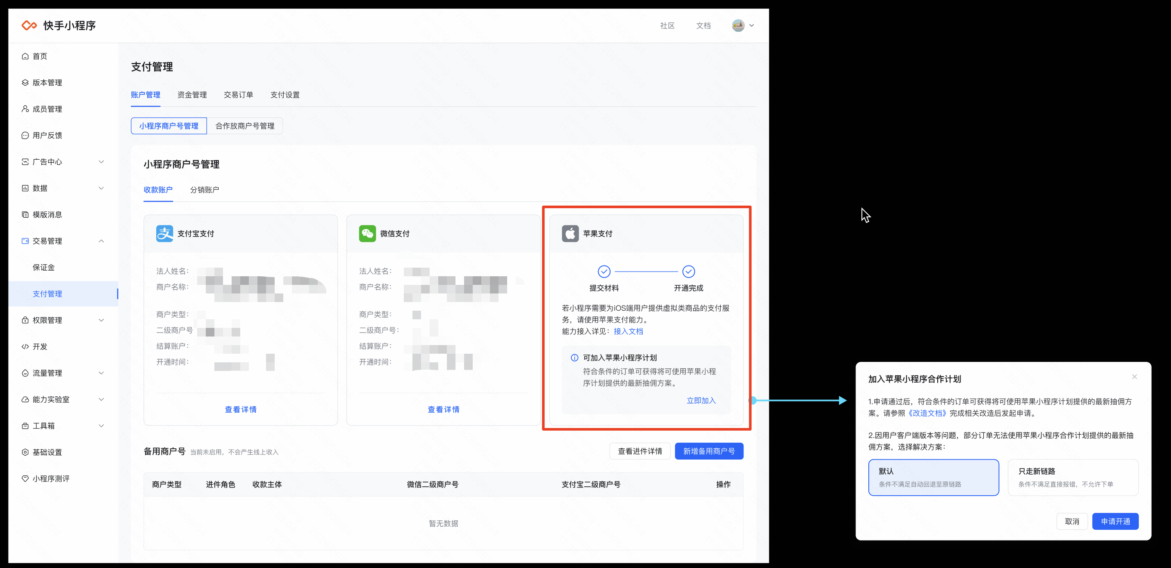The width and height of the screenshot is (1171, 568).
Task: Expand the account dropdown arrow next to avatar
Action: click(751, 25)
